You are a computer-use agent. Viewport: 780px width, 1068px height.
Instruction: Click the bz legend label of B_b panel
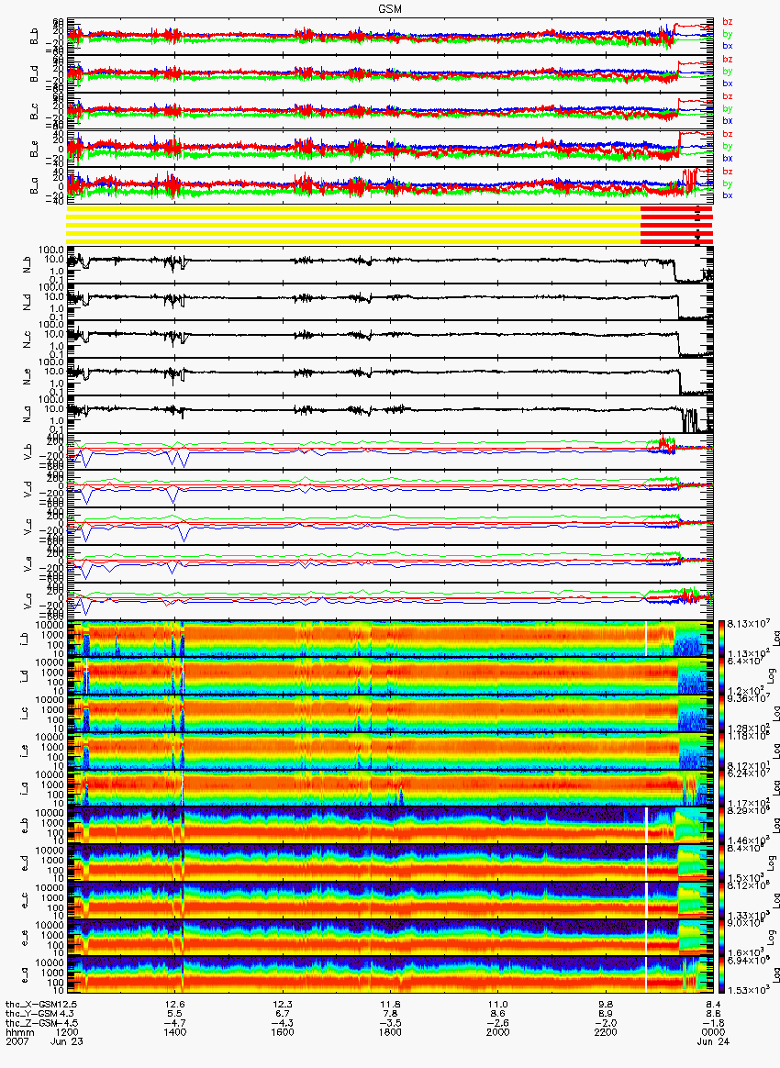(x=728, y=22)
